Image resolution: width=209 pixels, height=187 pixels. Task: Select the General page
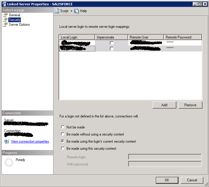click(14, 15)
